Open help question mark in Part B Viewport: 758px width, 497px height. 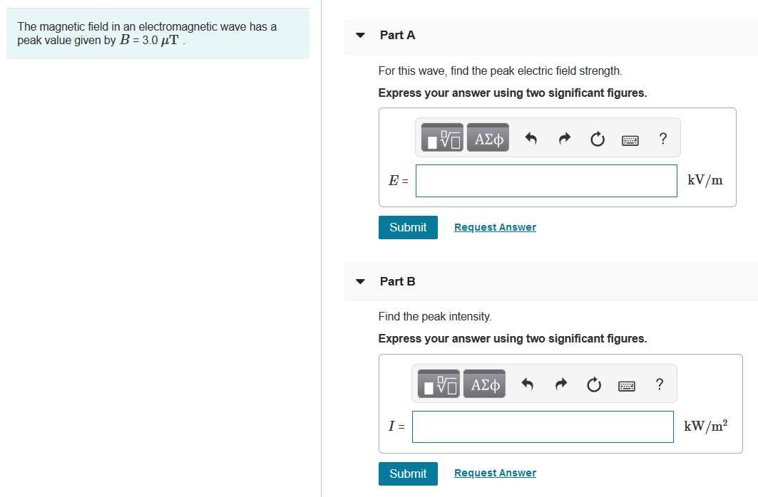[x=660, y=384]
